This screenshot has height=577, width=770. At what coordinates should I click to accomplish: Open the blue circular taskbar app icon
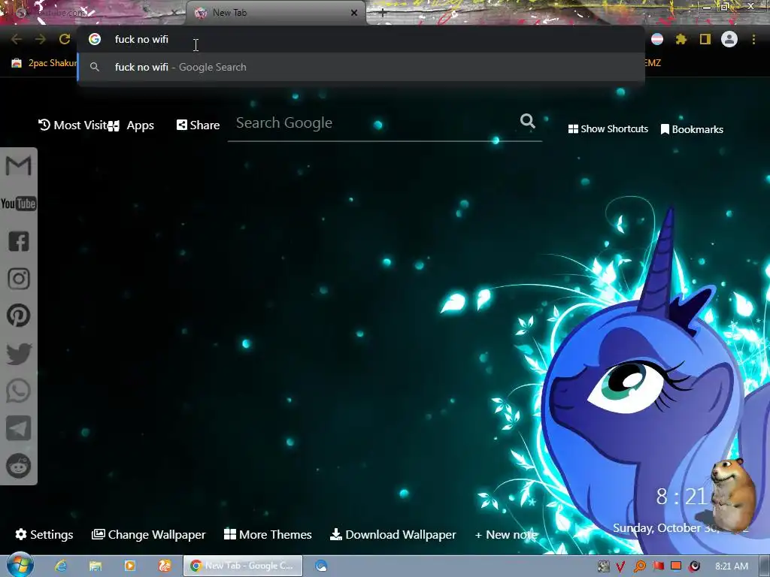coord(321,566)
